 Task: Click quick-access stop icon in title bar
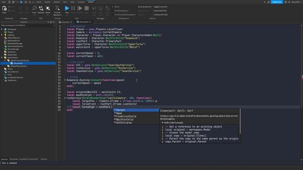[26, 2]
